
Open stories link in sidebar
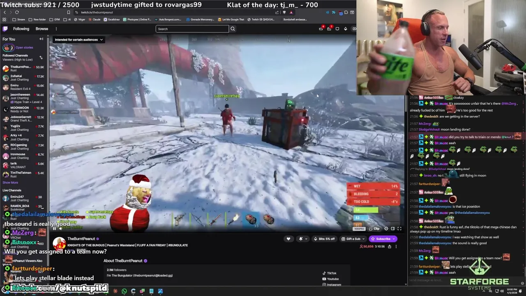coord(24,48)
